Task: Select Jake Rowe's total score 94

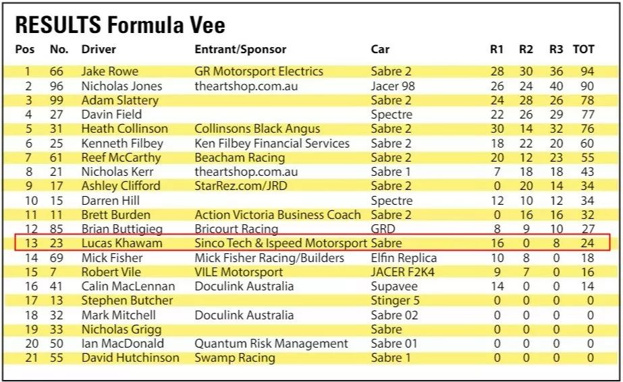Action: pos(587,71)
